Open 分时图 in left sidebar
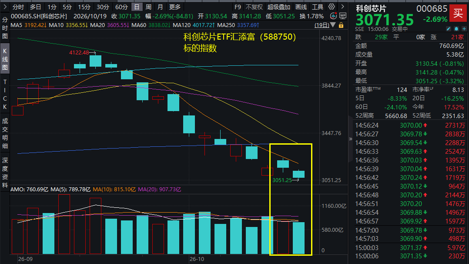Image resolution: width=469 pixels, height=264 pixels. coord(5,28)
